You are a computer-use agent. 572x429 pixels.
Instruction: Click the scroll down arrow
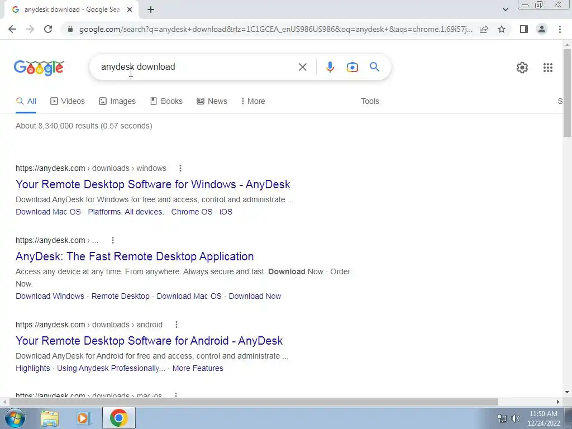pyautogui.click(x=568, y=393)
